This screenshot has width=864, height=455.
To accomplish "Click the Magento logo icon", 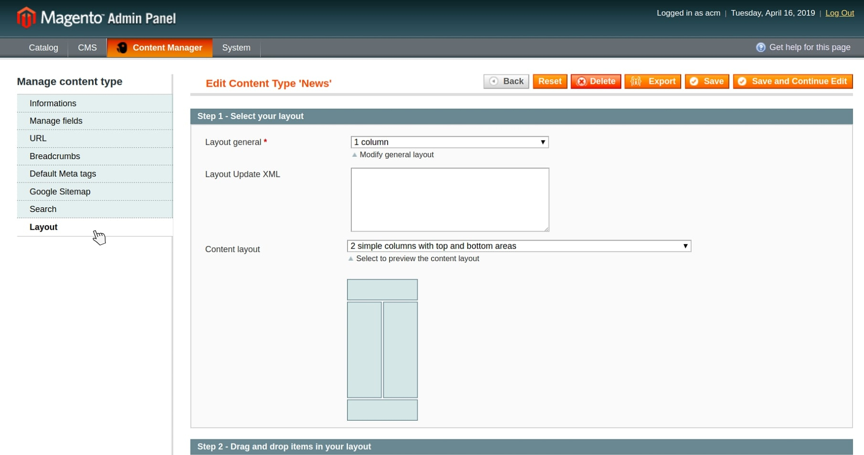I will (x=26, y=18).
